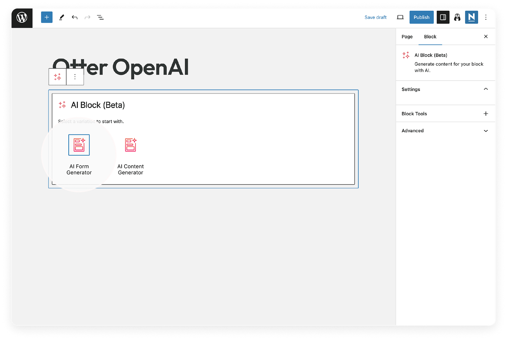Open the block inserter plus button
This screenshot has height=340, width=507.
tap(47, 17)
